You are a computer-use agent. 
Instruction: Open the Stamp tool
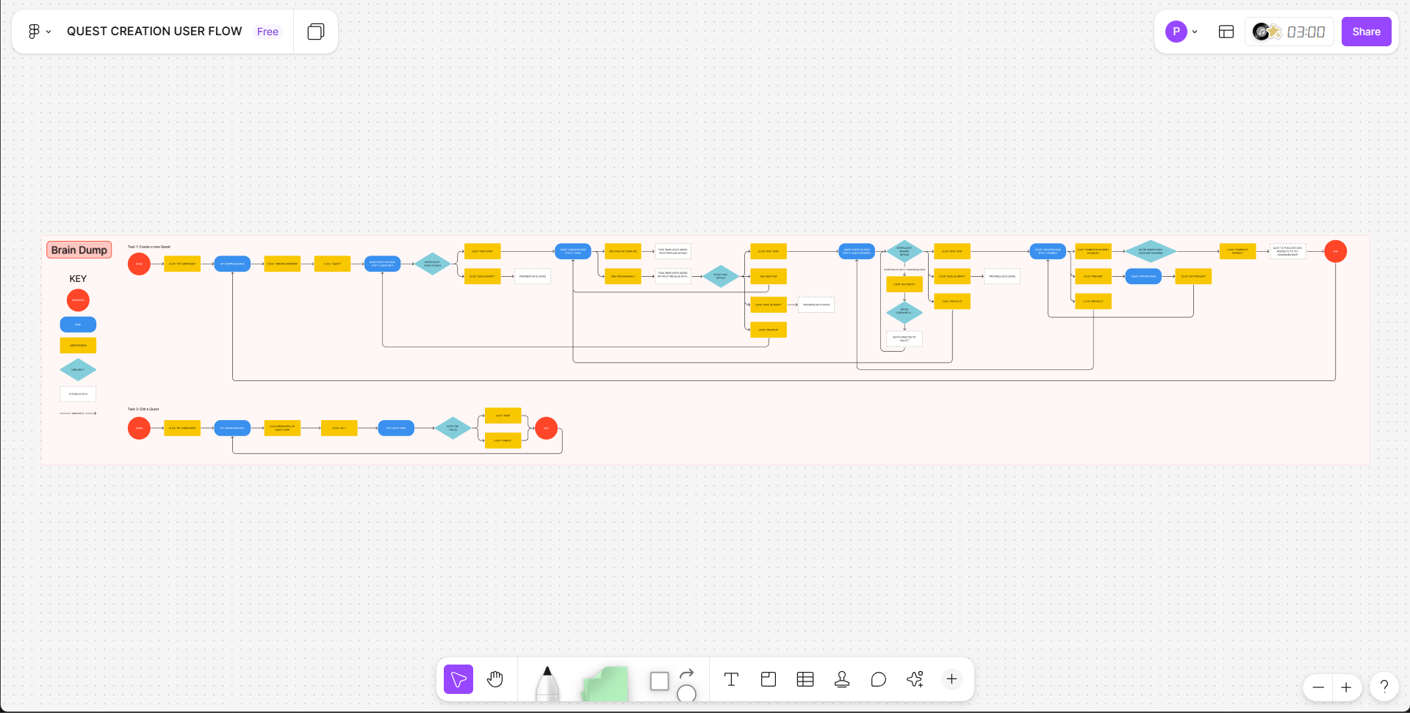842,679
